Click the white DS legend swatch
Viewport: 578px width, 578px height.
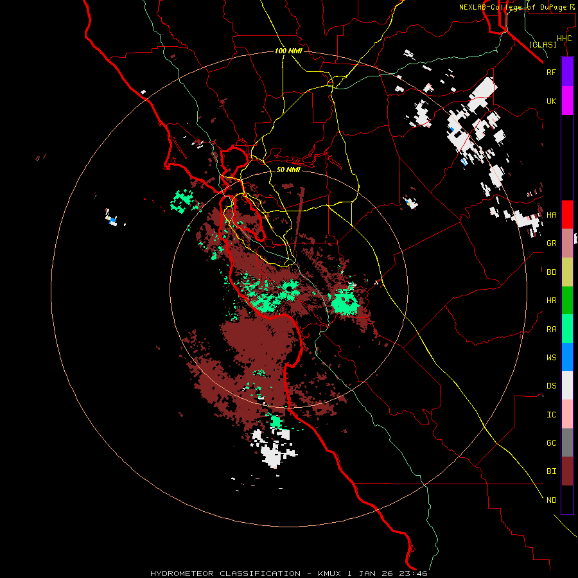(567, 385)
